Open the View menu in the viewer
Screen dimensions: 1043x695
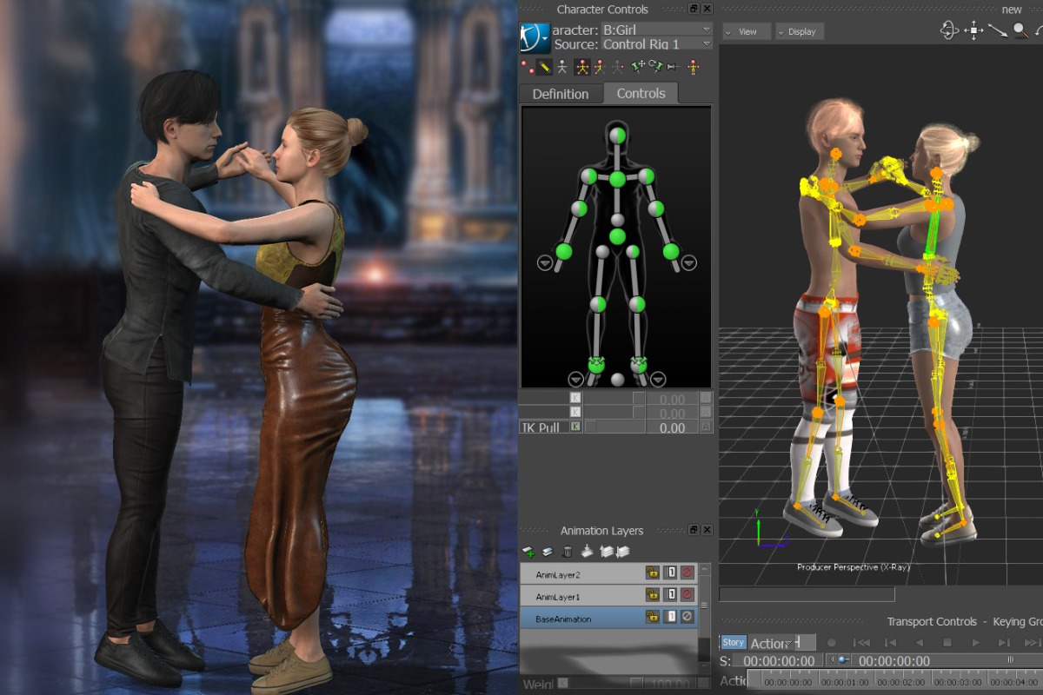point(746,31)
